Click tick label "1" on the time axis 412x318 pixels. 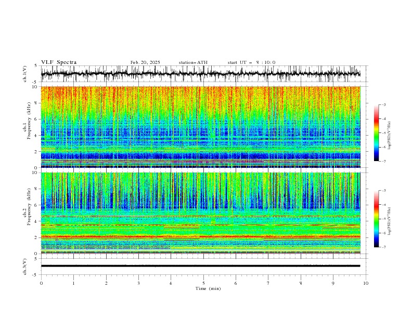tap(73, 283)
